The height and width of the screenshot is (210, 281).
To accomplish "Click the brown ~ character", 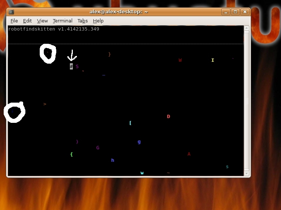I will (168, 173).
